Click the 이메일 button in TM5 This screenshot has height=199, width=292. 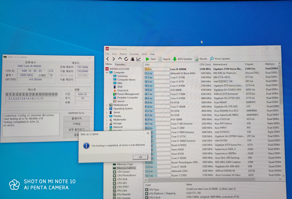click(x=77, y=124)
